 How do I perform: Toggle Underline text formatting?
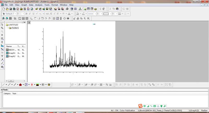[33, 14]
